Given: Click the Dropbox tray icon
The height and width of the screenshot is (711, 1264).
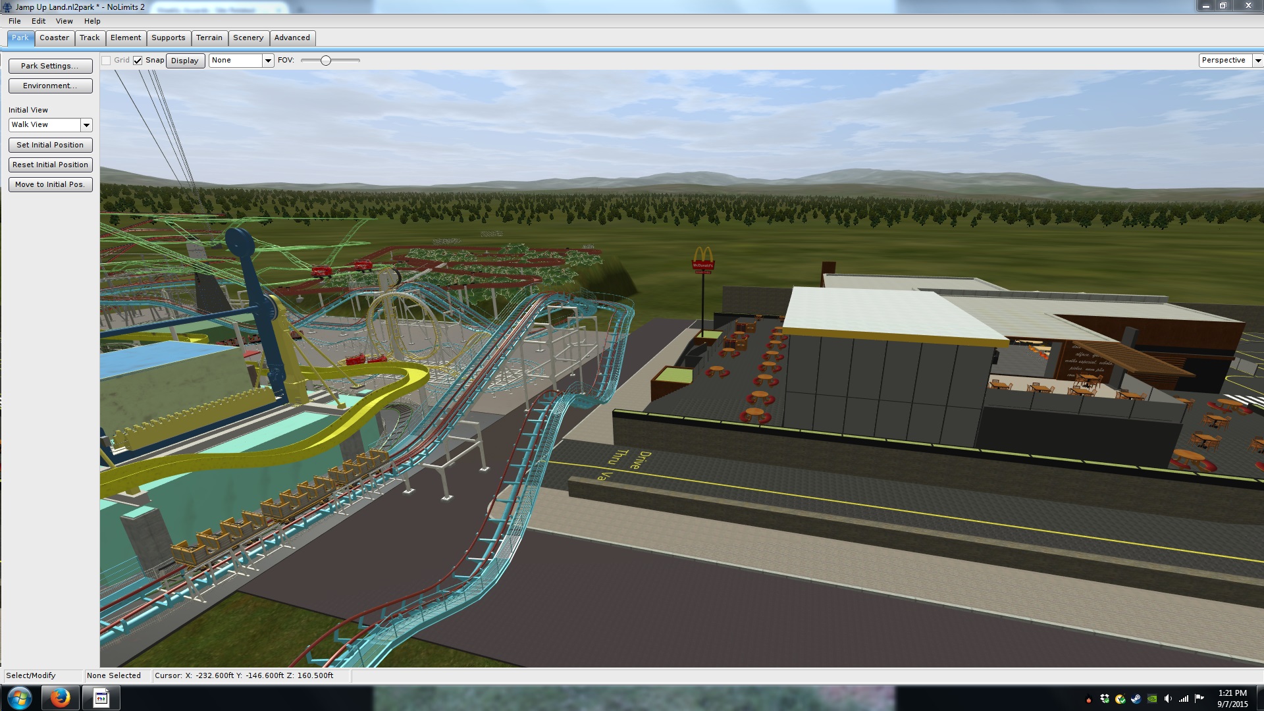Looking at the screenshot, I should (x=1105, y=698).
